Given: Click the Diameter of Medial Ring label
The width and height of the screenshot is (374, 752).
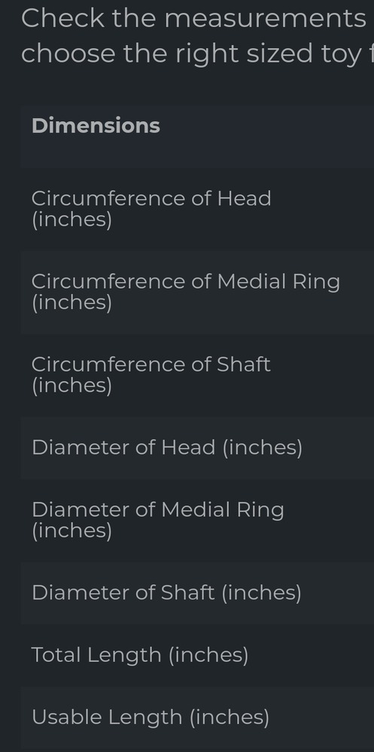Looking at the screenshot, I should [x=158, y=520].
